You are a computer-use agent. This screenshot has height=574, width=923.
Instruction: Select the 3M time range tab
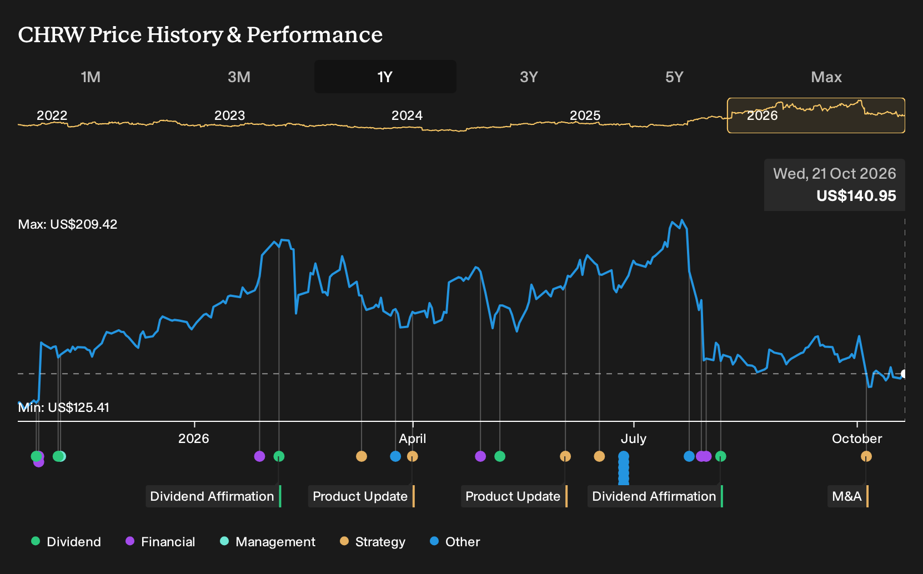pos(239,77)
